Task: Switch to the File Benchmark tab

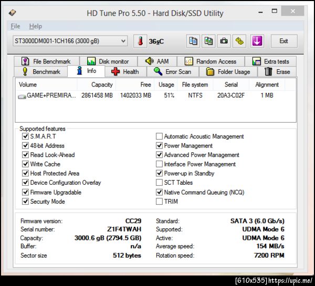Action: 47,61
